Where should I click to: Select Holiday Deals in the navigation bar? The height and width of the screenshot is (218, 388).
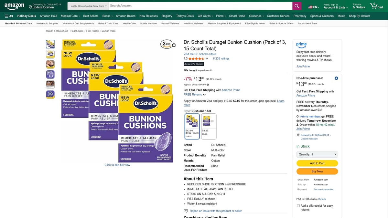[26, 16]
